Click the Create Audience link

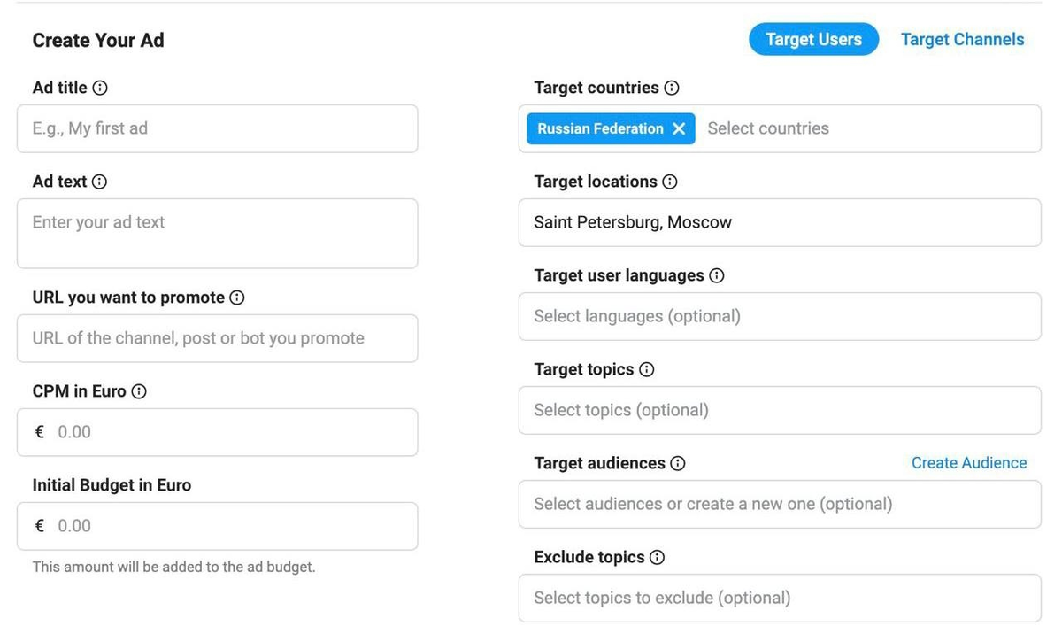click(x=969, y=462)
